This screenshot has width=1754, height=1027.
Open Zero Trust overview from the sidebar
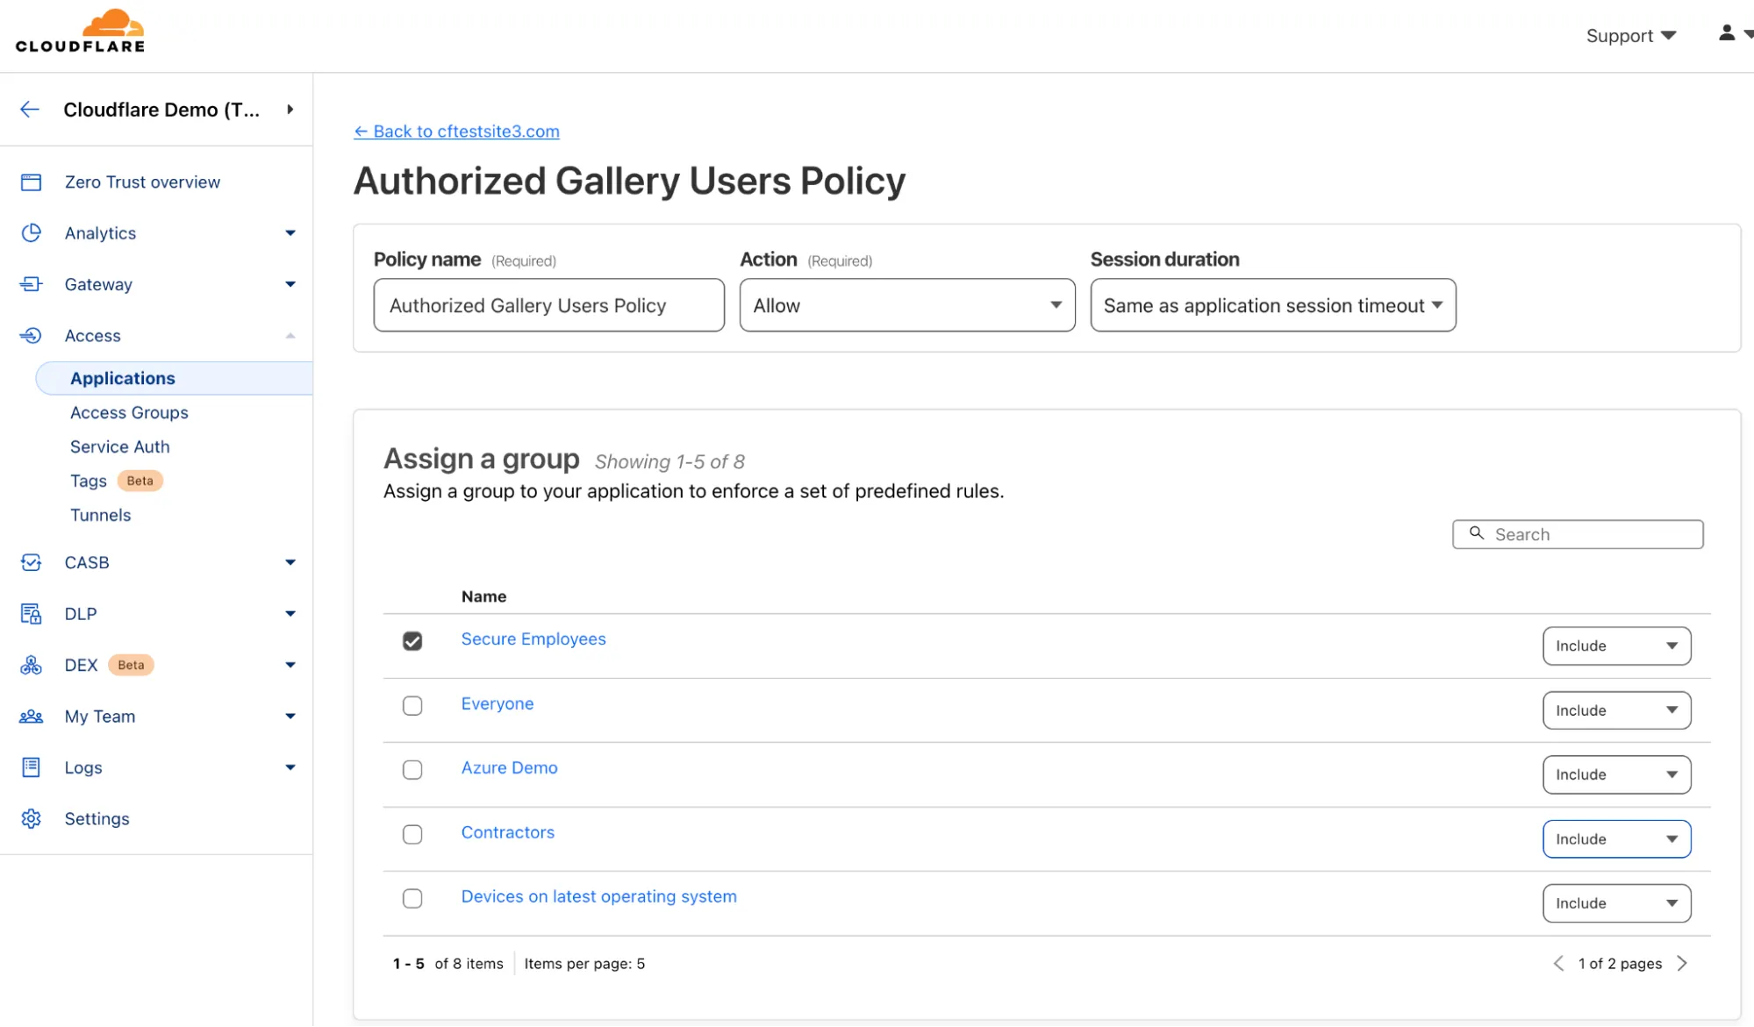click(32, 182)
